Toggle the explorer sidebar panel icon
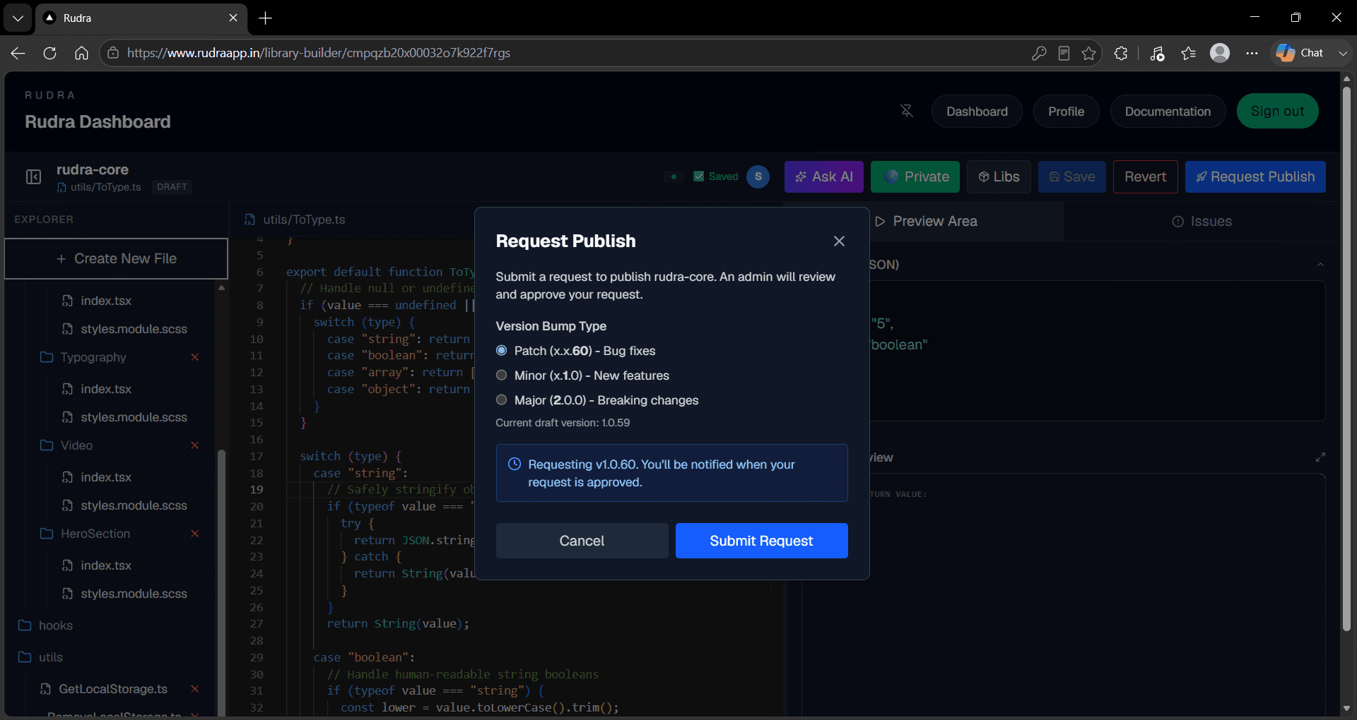 tap(33, 176)
